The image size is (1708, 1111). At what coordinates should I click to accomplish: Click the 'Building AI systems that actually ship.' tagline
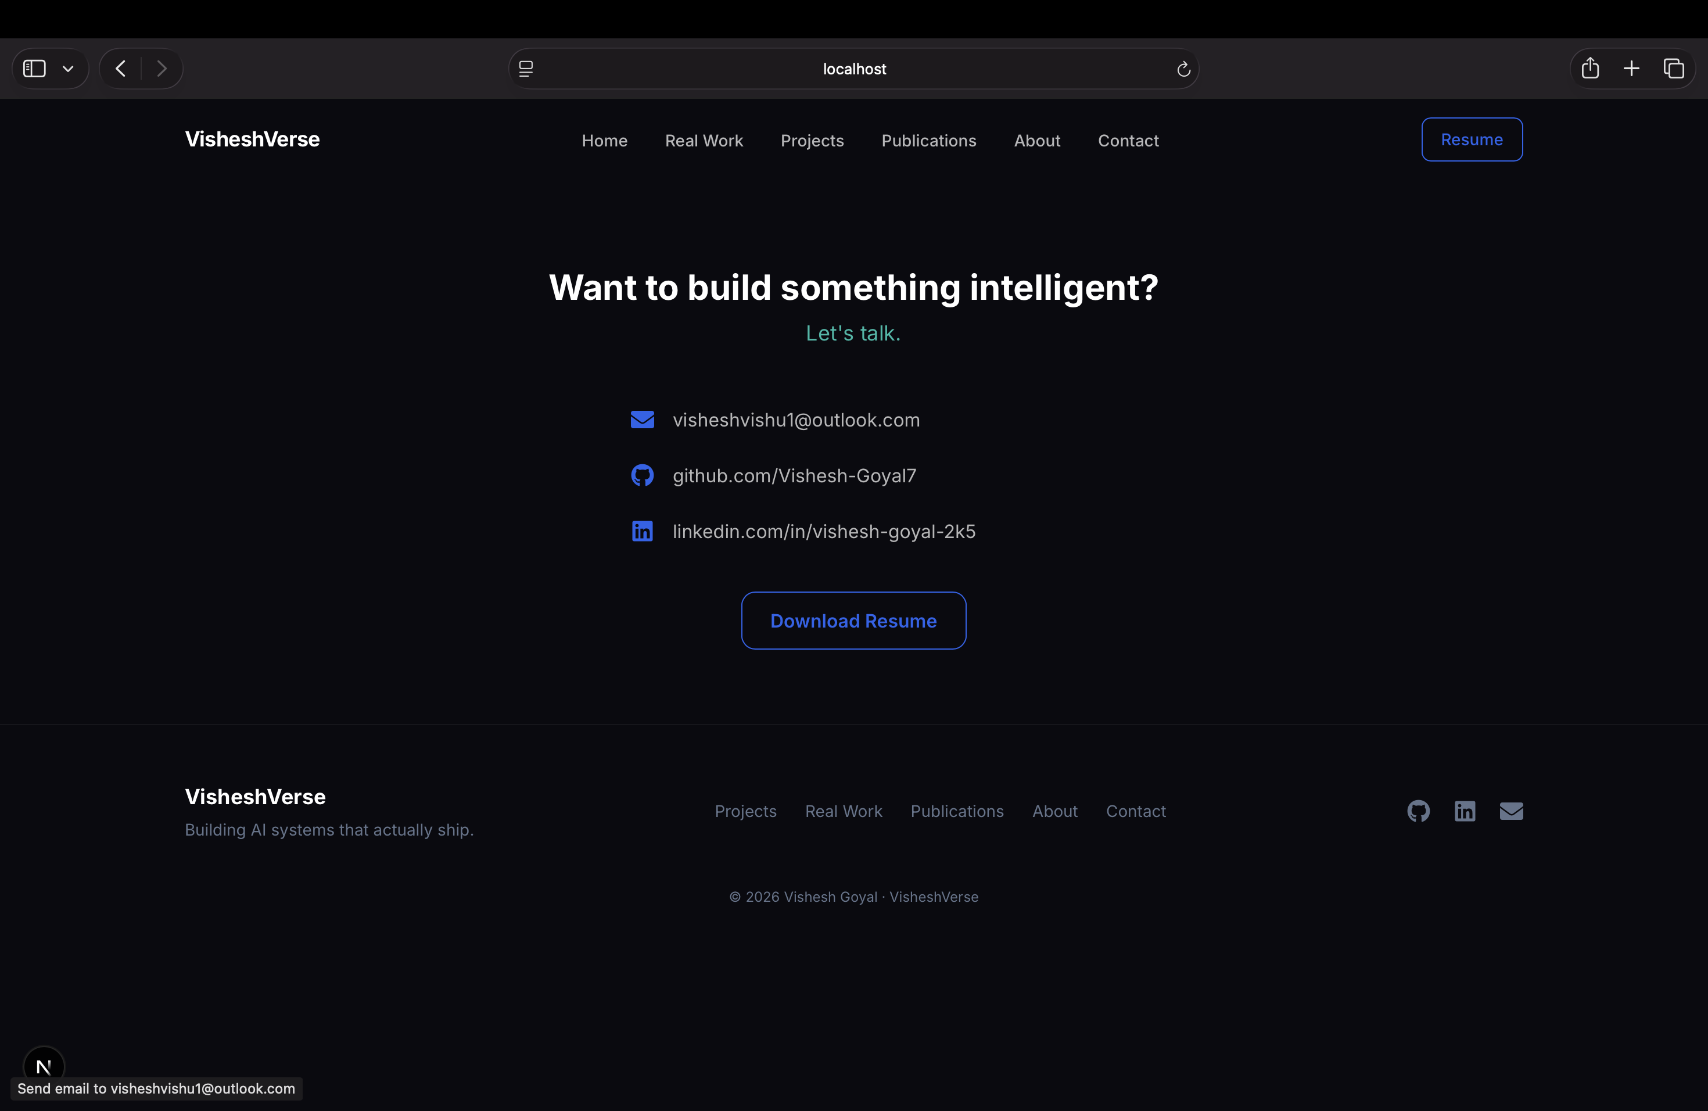329,830
